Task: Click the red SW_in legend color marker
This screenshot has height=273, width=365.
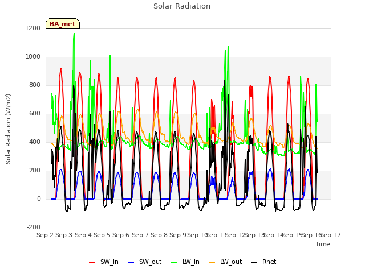Action: point(92,263)
